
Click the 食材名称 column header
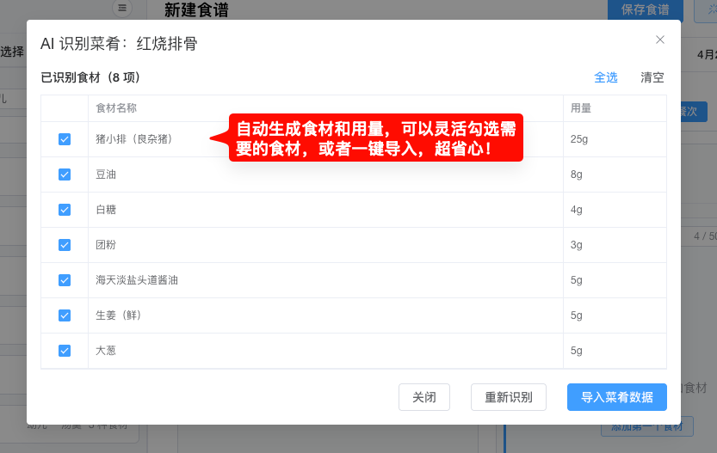pos(116,108)
